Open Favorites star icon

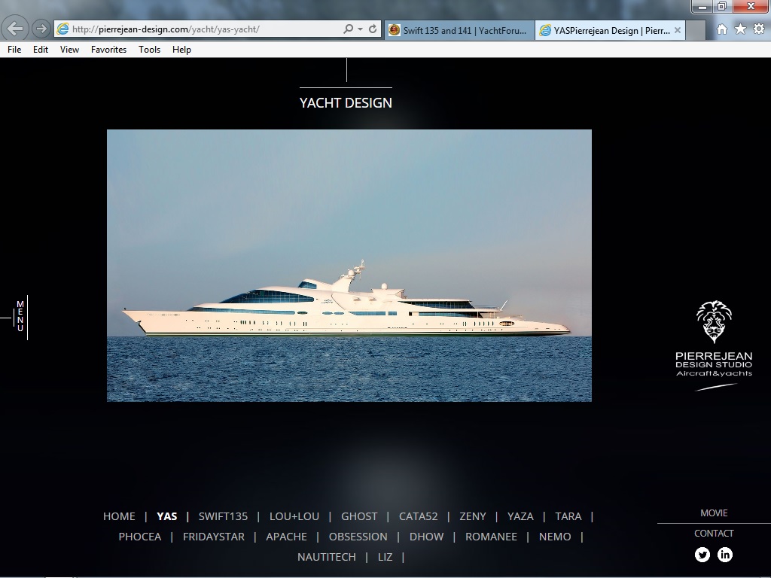pyautogui.click(x=740, y=29)
